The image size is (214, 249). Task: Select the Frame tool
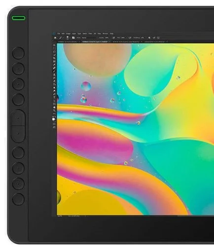[54, 62]
